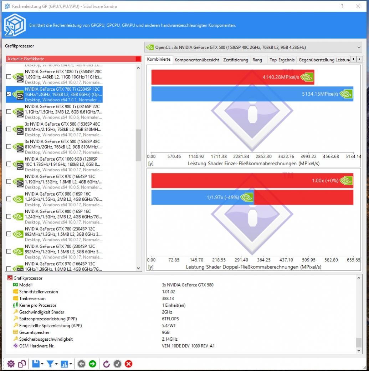Screen dimensions: 369x371
Task: Open the chart button dropdown arrow
Action: [71, 364]
